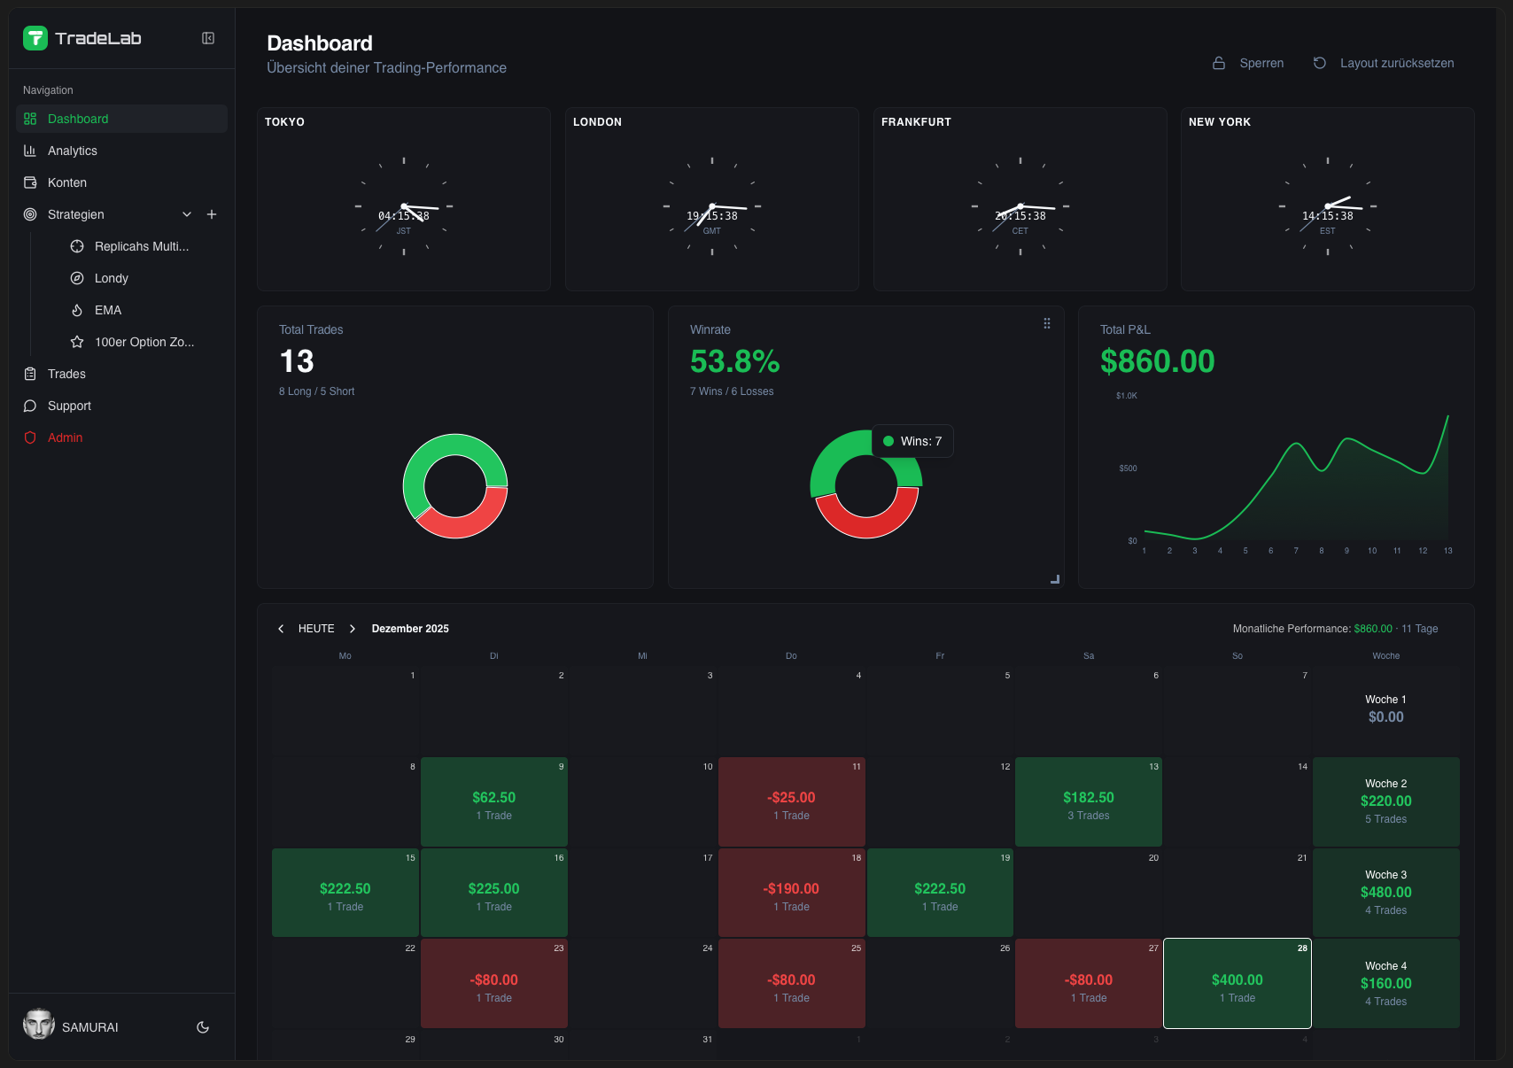Grab the Winrate widget drag handle

[x=1047, y=323]
